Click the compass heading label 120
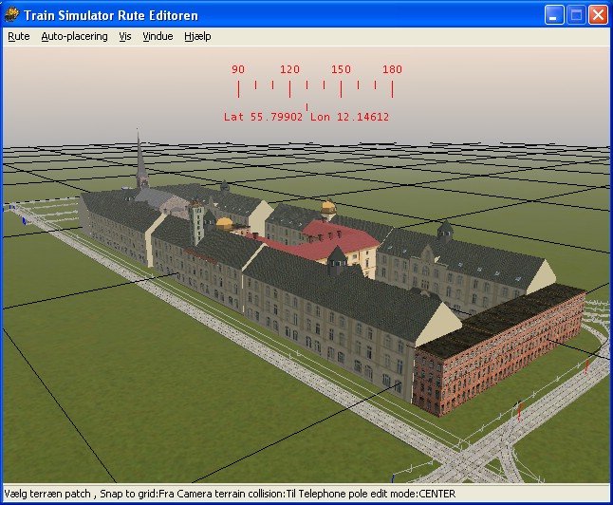Screen dimensions: 613x505 pos(289,69)
